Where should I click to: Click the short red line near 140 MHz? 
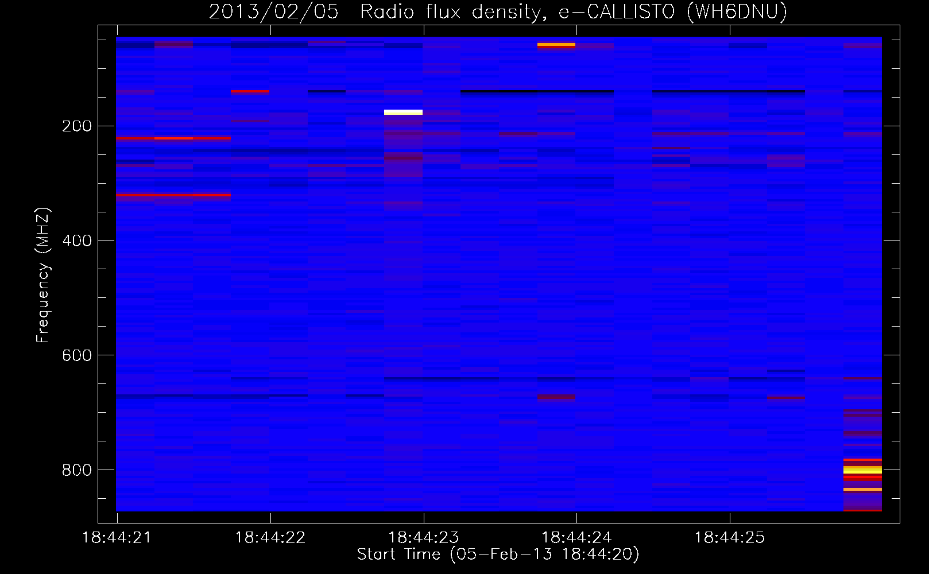pos(250,91)
